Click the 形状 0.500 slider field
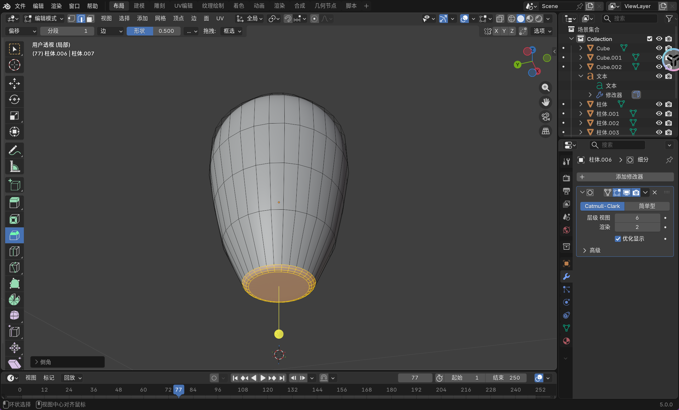Viewport: 679px width, 410px height. click(154, 31)
